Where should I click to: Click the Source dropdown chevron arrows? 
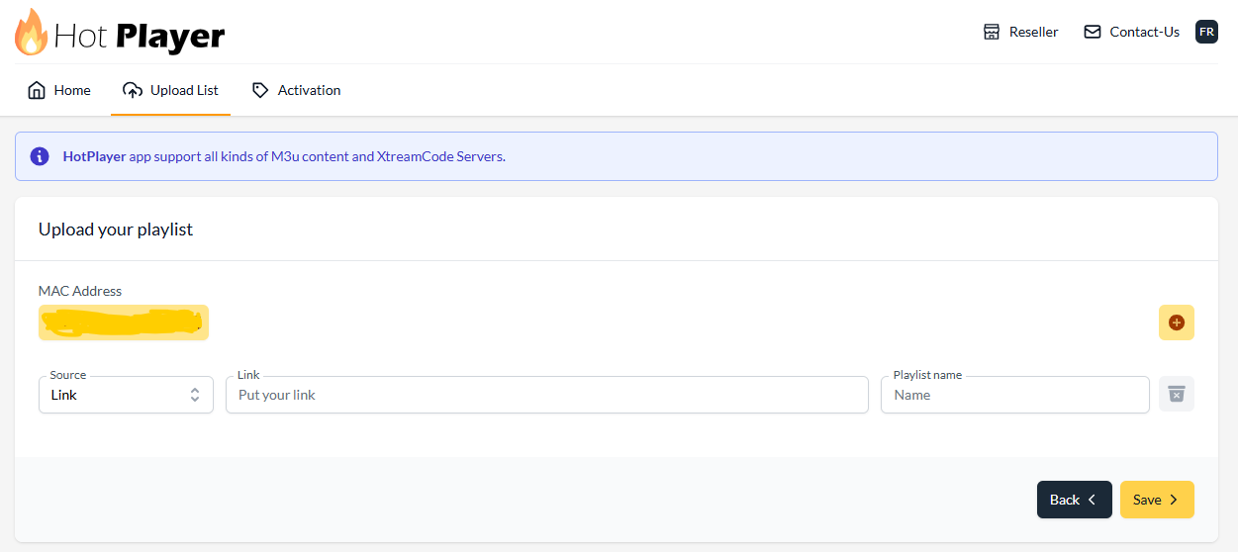click(x=195, y=395)
